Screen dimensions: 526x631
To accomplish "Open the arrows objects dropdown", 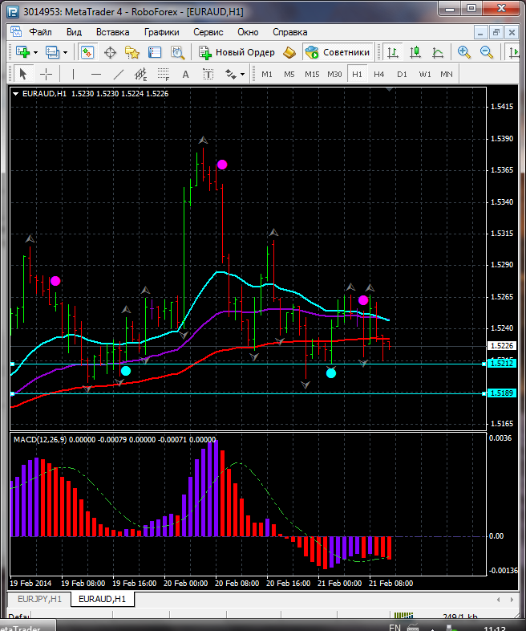I will click(x=241, y=74).
